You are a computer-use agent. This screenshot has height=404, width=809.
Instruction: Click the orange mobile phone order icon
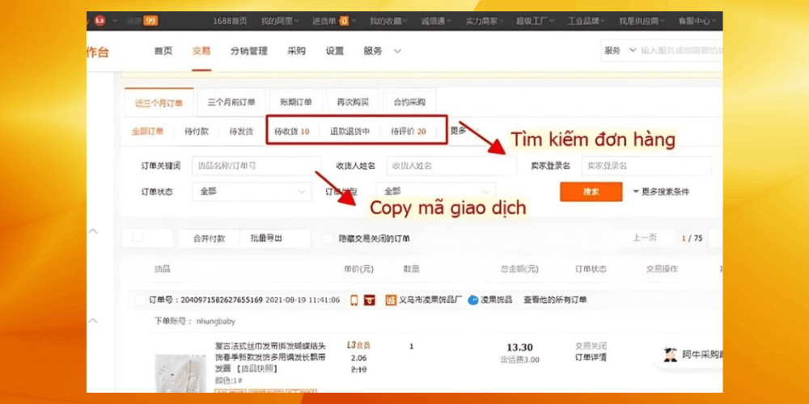pyautogui.click(x=354, y=300)
